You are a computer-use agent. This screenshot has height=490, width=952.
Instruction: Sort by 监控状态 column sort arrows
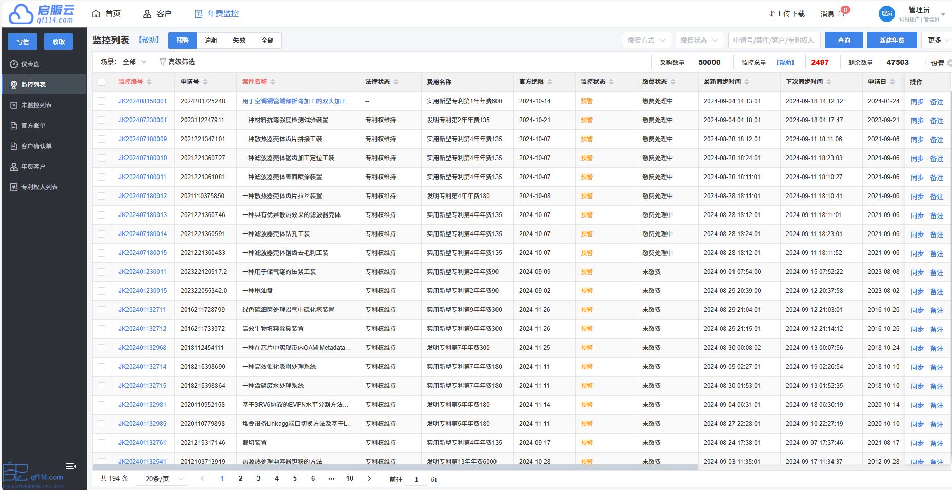(x=611, y=82)
